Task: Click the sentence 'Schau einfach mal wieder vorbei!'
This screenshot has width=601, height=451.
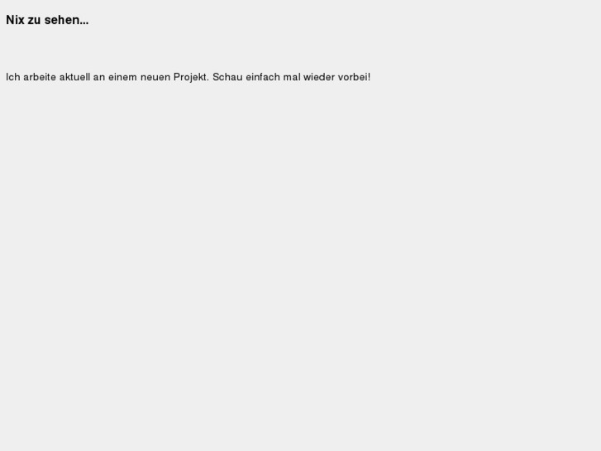Action: click(292, 77)
